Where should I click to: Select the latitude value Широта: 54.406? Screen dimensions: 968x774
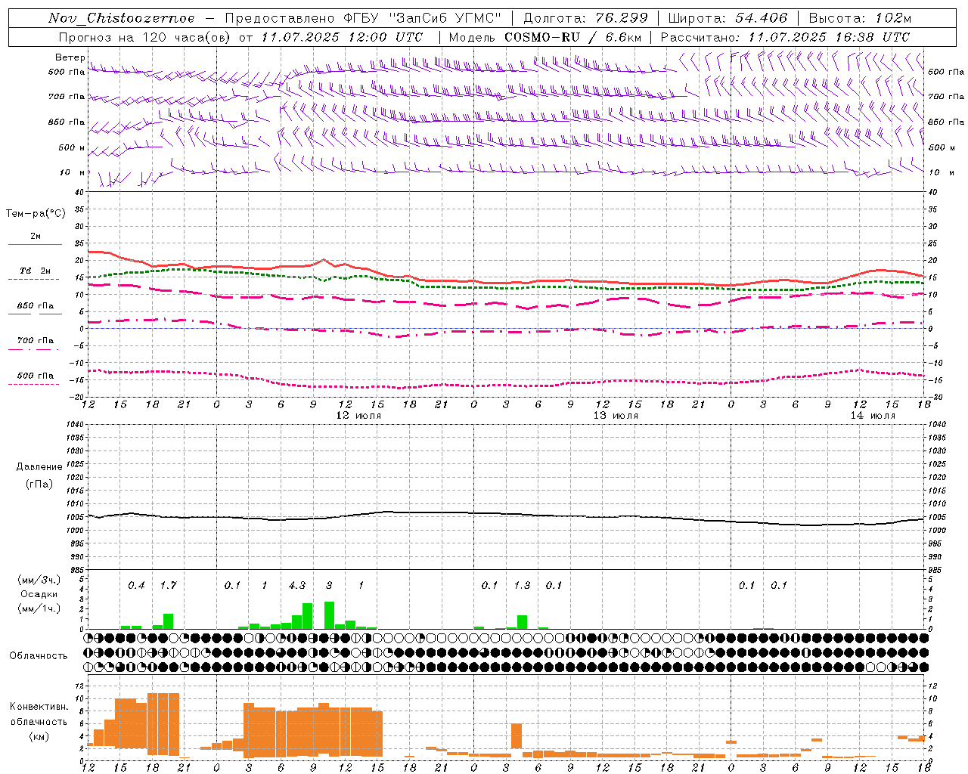728,18
